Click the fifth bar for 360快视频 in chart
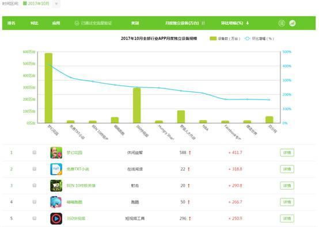The width and height of the screenshot is (319, 227). pyautogui.click(x=137, y=105)
